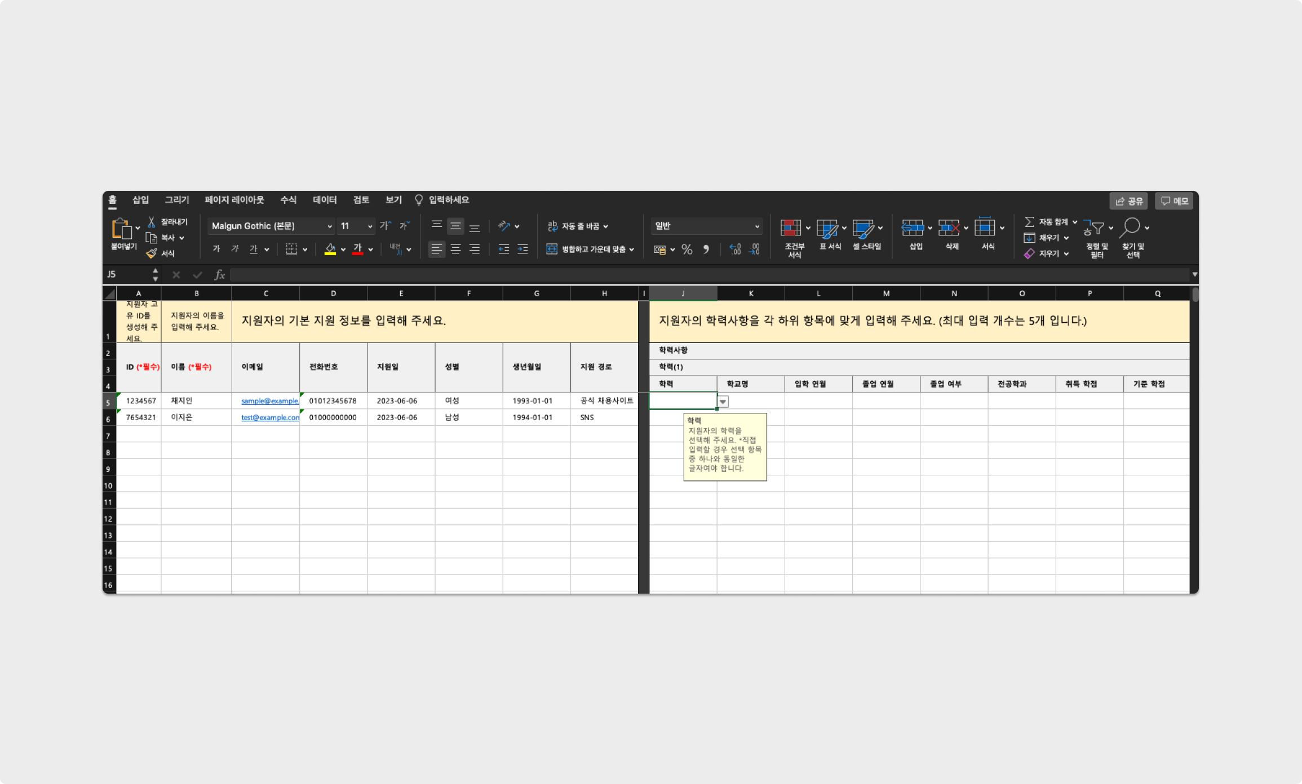Copy selection using the 복사 icon
Screen dimensions: 1302x784
(x=151, y=238)
